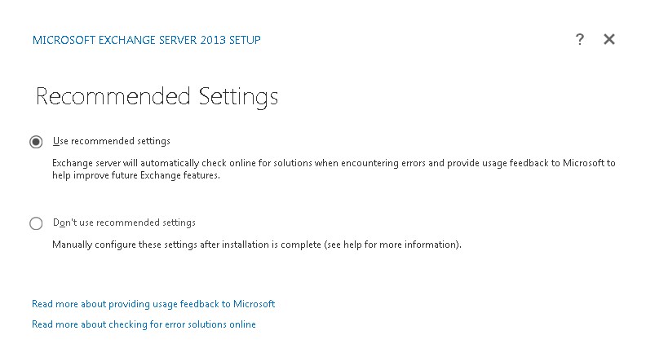Close the Exchange Server setup window

608,39
